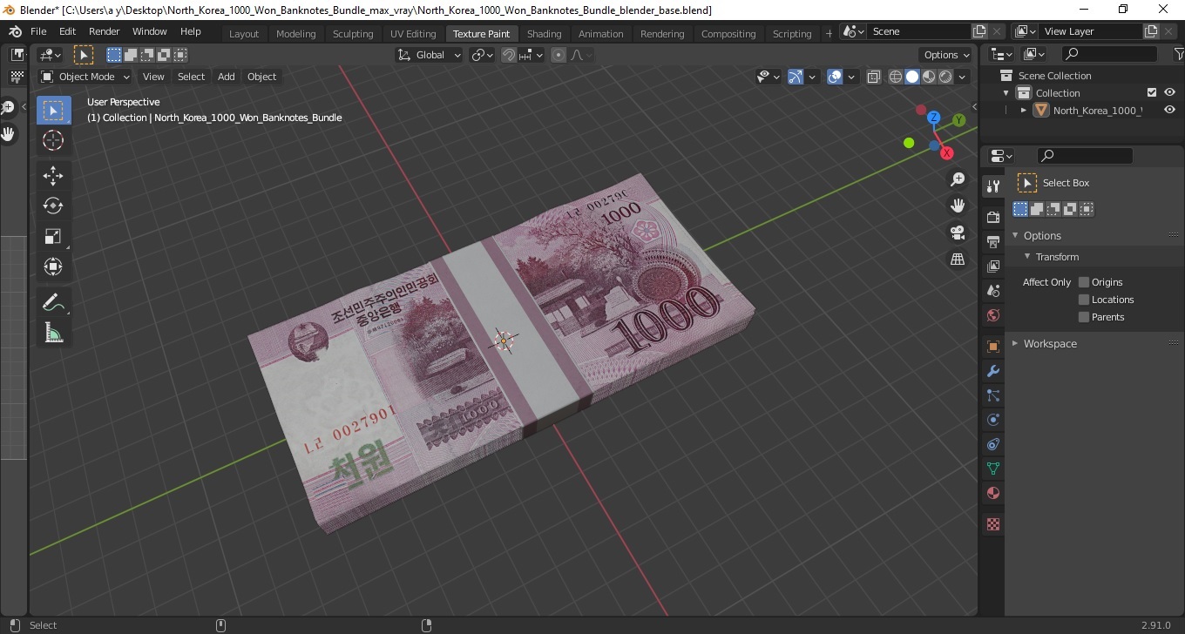
Task: Click the viewport pan hand gizmo
Action: [x=958, y=206]
